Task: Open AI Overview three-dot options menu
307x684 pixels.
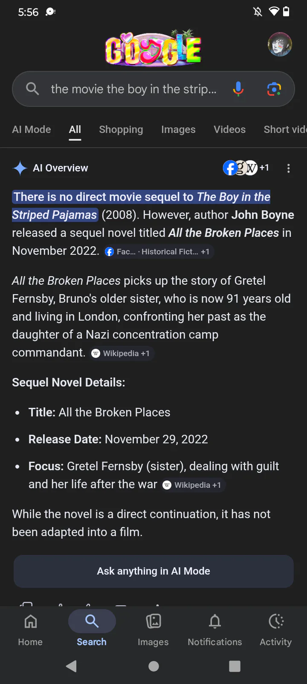Action: tap(289, 168)
